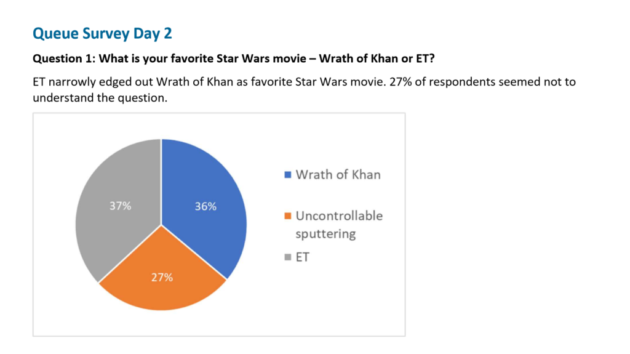The height and width of the screenshot is (354, 630).
Task: Click the chart border frame area
Action: pos(219,113)
